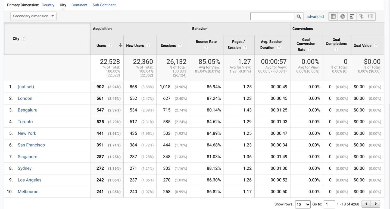Screen dimensions: 390x209
Task: Open the Show rows dropdown
Action: [303, 204]
